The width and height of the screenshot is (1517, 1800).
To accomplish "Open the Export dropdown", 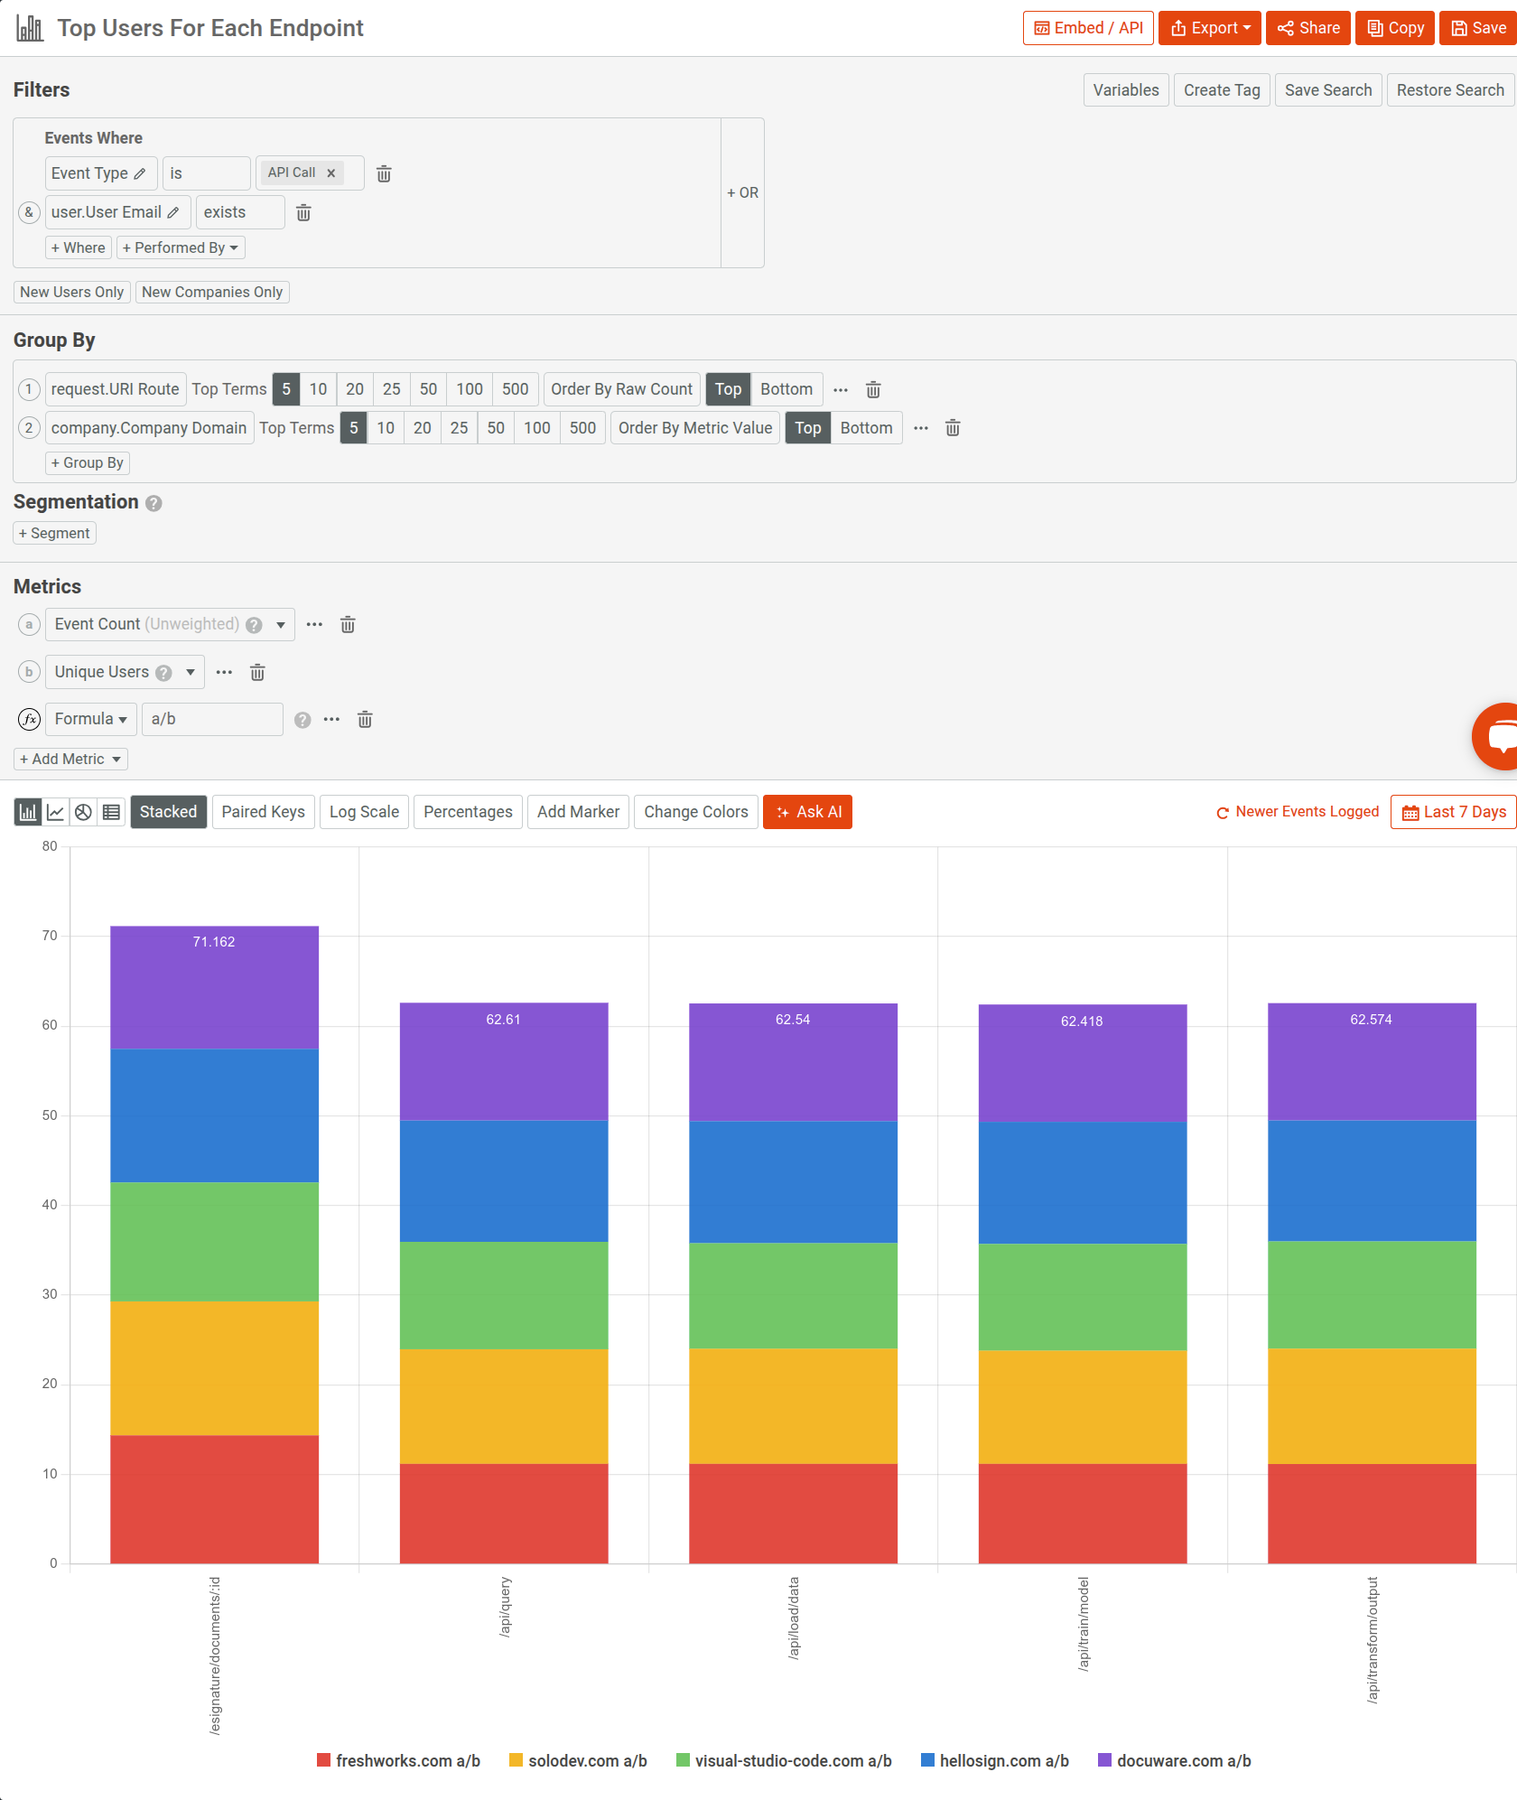I will [x=1209, y=27].
